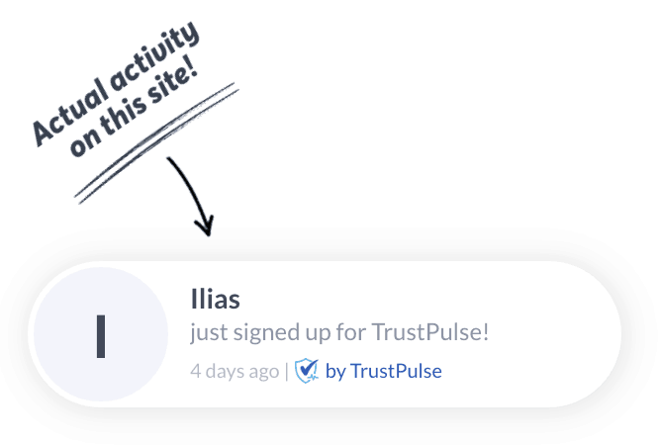Click the TrustPulse verified shield icon
Viewport: 661px width, 445px height.
pos(307,371)
